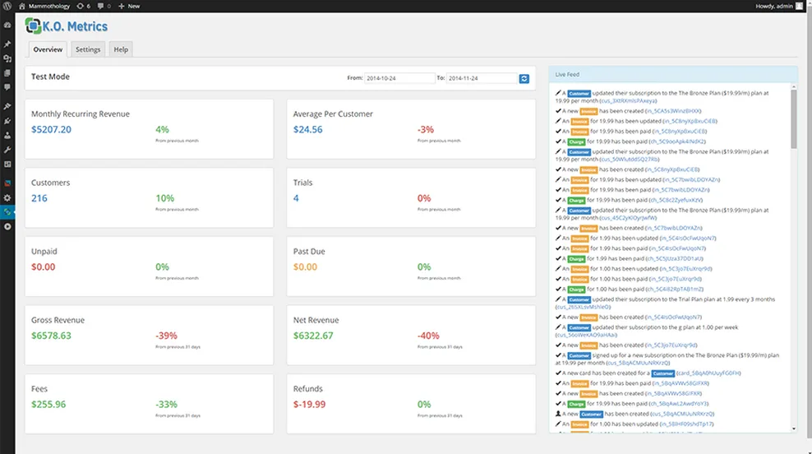
Task: Select Net Revenue value $6322.67
Action: coord(313,336)
